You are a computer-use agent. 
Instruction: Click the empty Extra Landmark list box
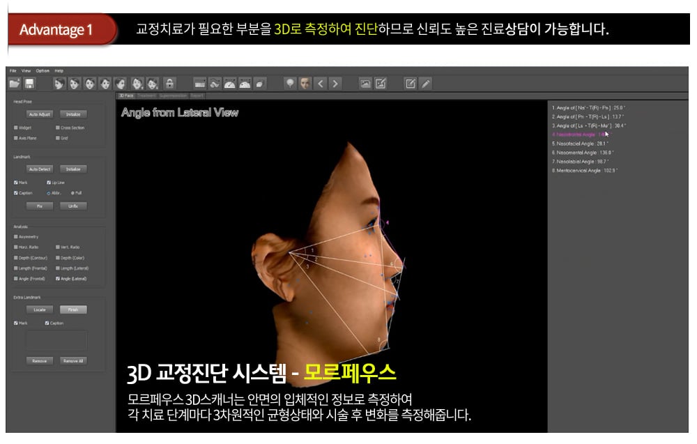click(56, 341)
